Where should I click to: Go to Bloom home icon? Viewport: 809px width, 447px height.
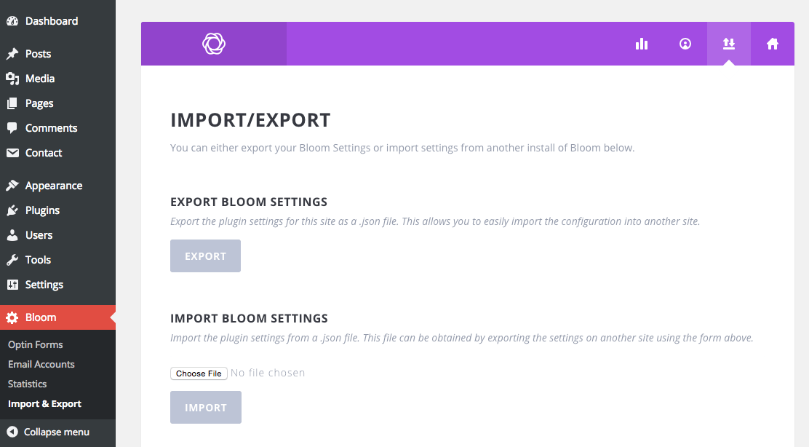pyautogui.click(x=773, y=44)
